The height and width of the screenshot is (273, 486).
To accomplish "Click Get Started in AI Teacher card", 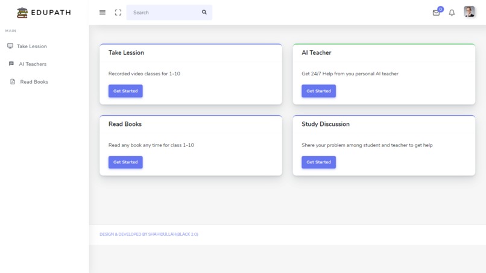I will coord(318,91).
